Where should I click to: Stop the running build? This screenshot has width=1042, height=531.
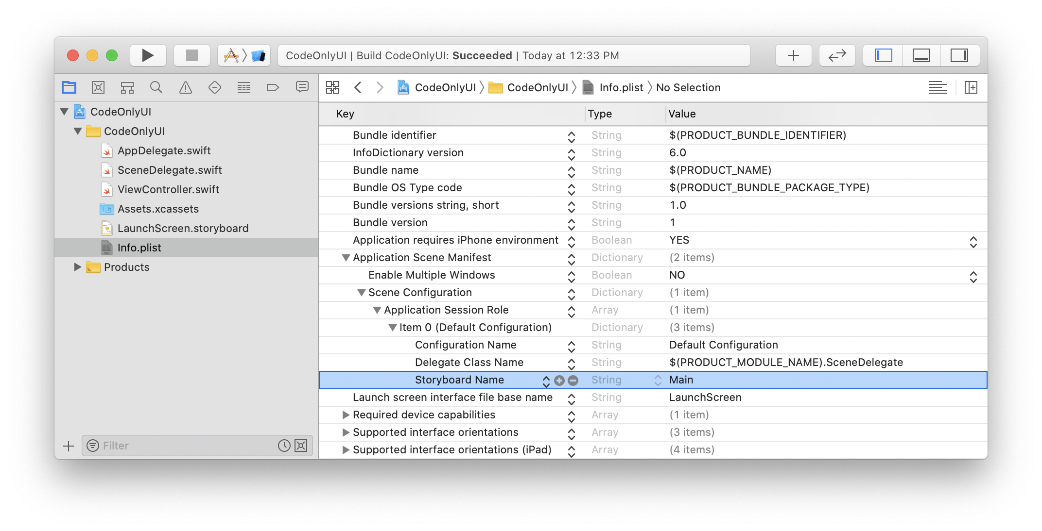191,55
